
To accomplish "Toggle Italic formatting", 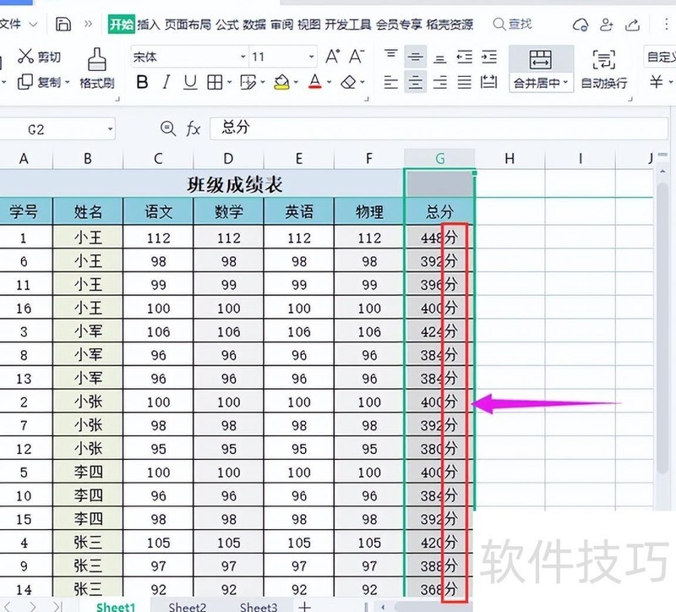I will (166, 81).
